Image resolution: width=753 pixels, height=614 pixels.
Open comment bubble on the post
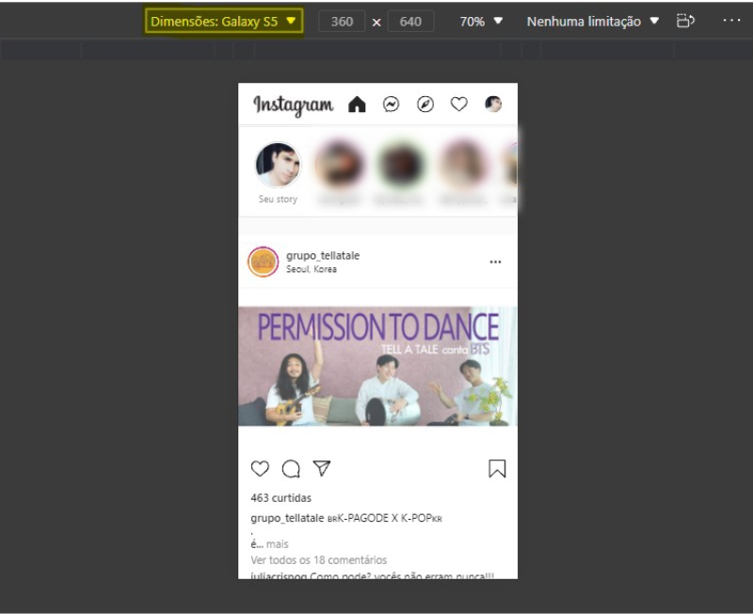(291, 468)
